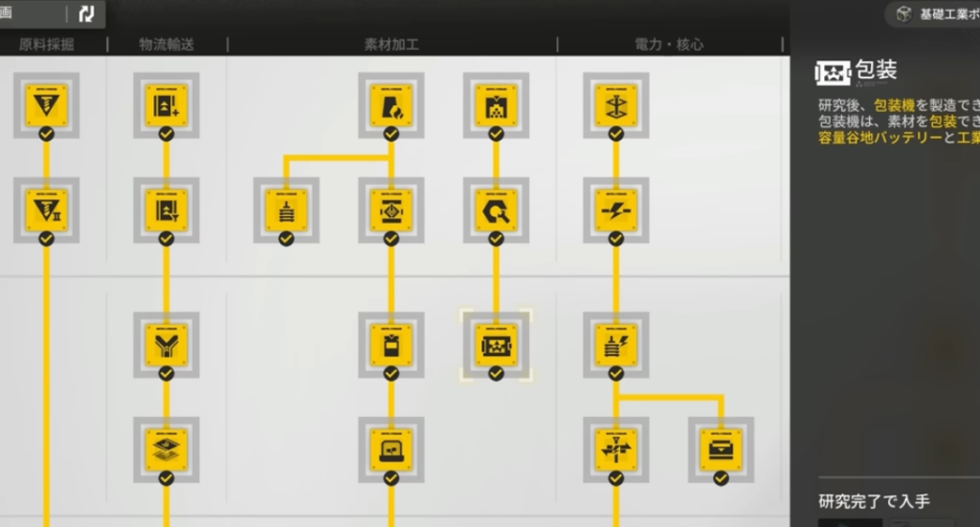Open the hexagon wrench research node
The width and height of the screenshot is (980, 527).
tap(497, 209)
